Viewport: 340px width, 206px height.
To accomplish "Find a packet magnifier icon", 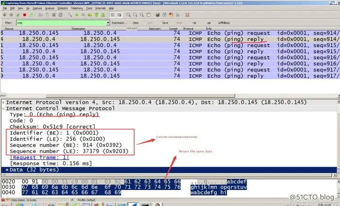I will point(70,15).
